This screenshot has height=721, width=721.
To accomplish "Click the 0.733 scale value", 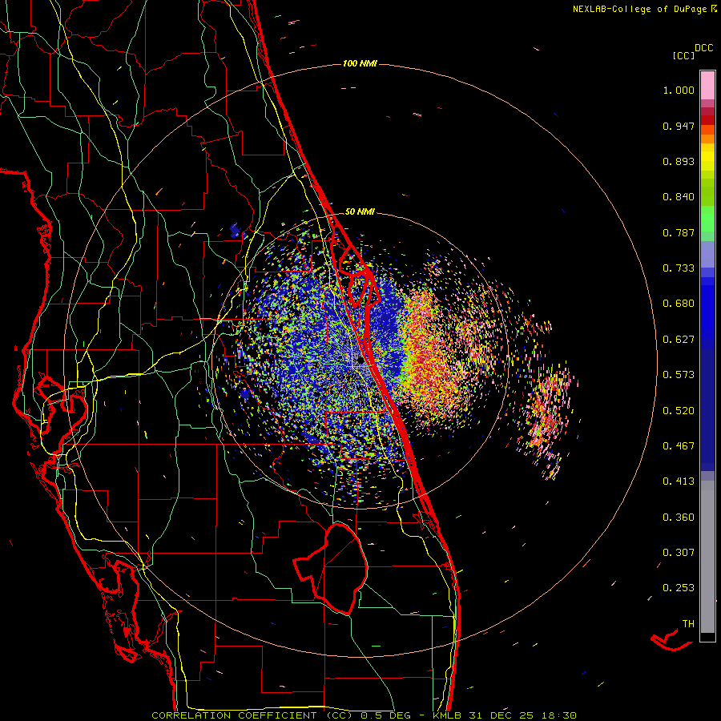I will pyautogui.click(x=679, y=268).
